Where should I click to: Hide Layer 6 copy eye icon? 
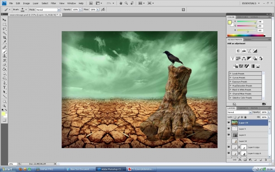click(229, 147)
